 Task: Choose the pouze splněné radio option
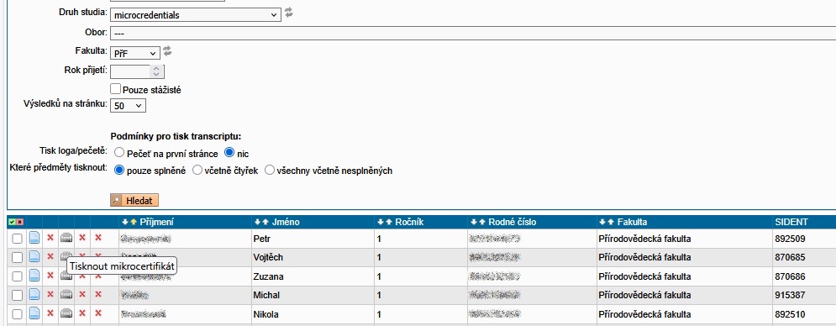click(x=119, y=171)
